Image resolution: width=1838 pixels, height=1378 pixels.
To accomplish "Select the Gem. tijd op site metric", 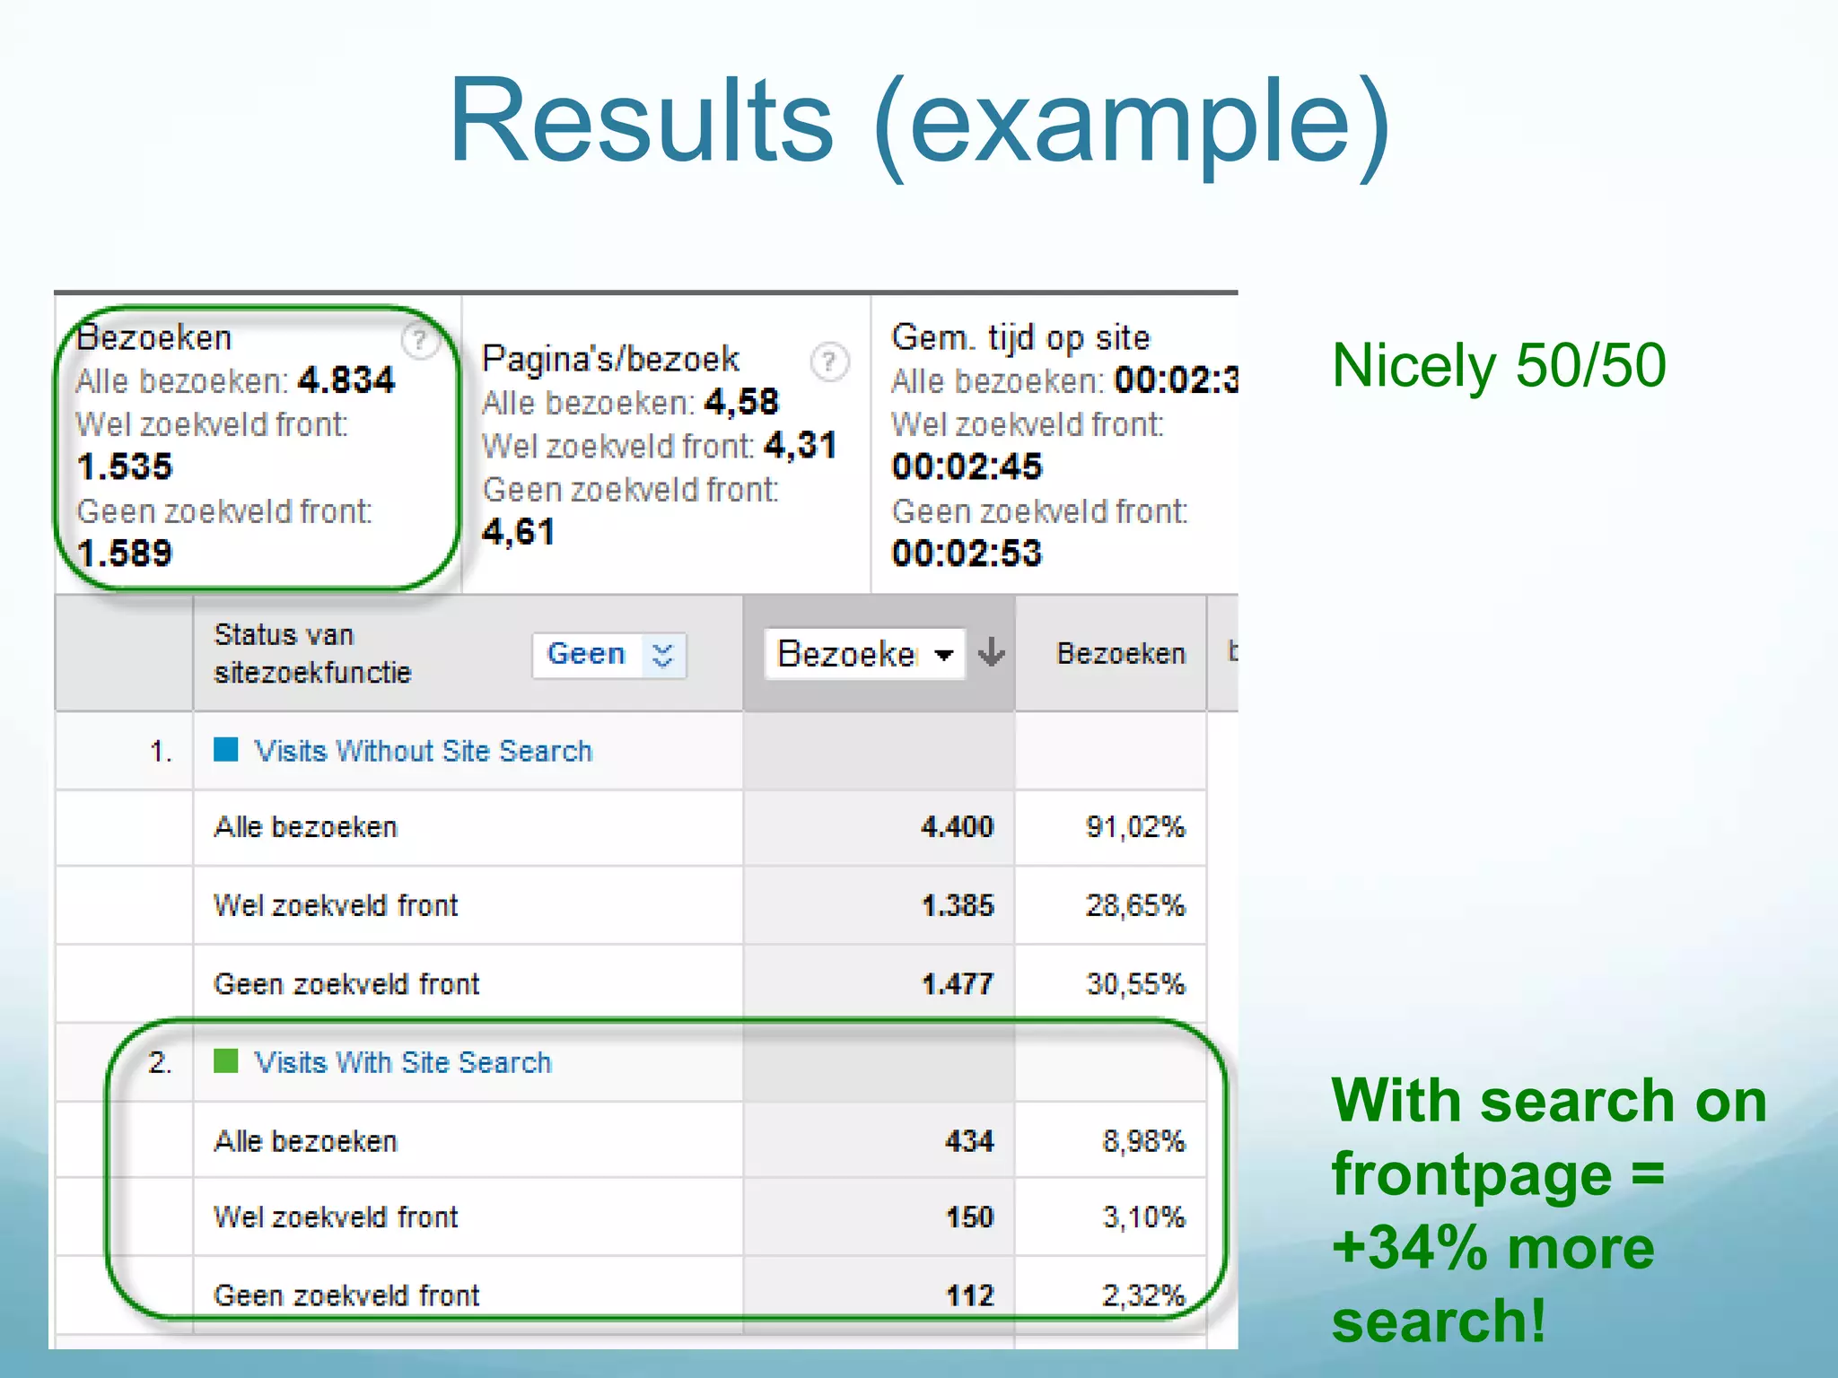I will (x=1020, y=338).
